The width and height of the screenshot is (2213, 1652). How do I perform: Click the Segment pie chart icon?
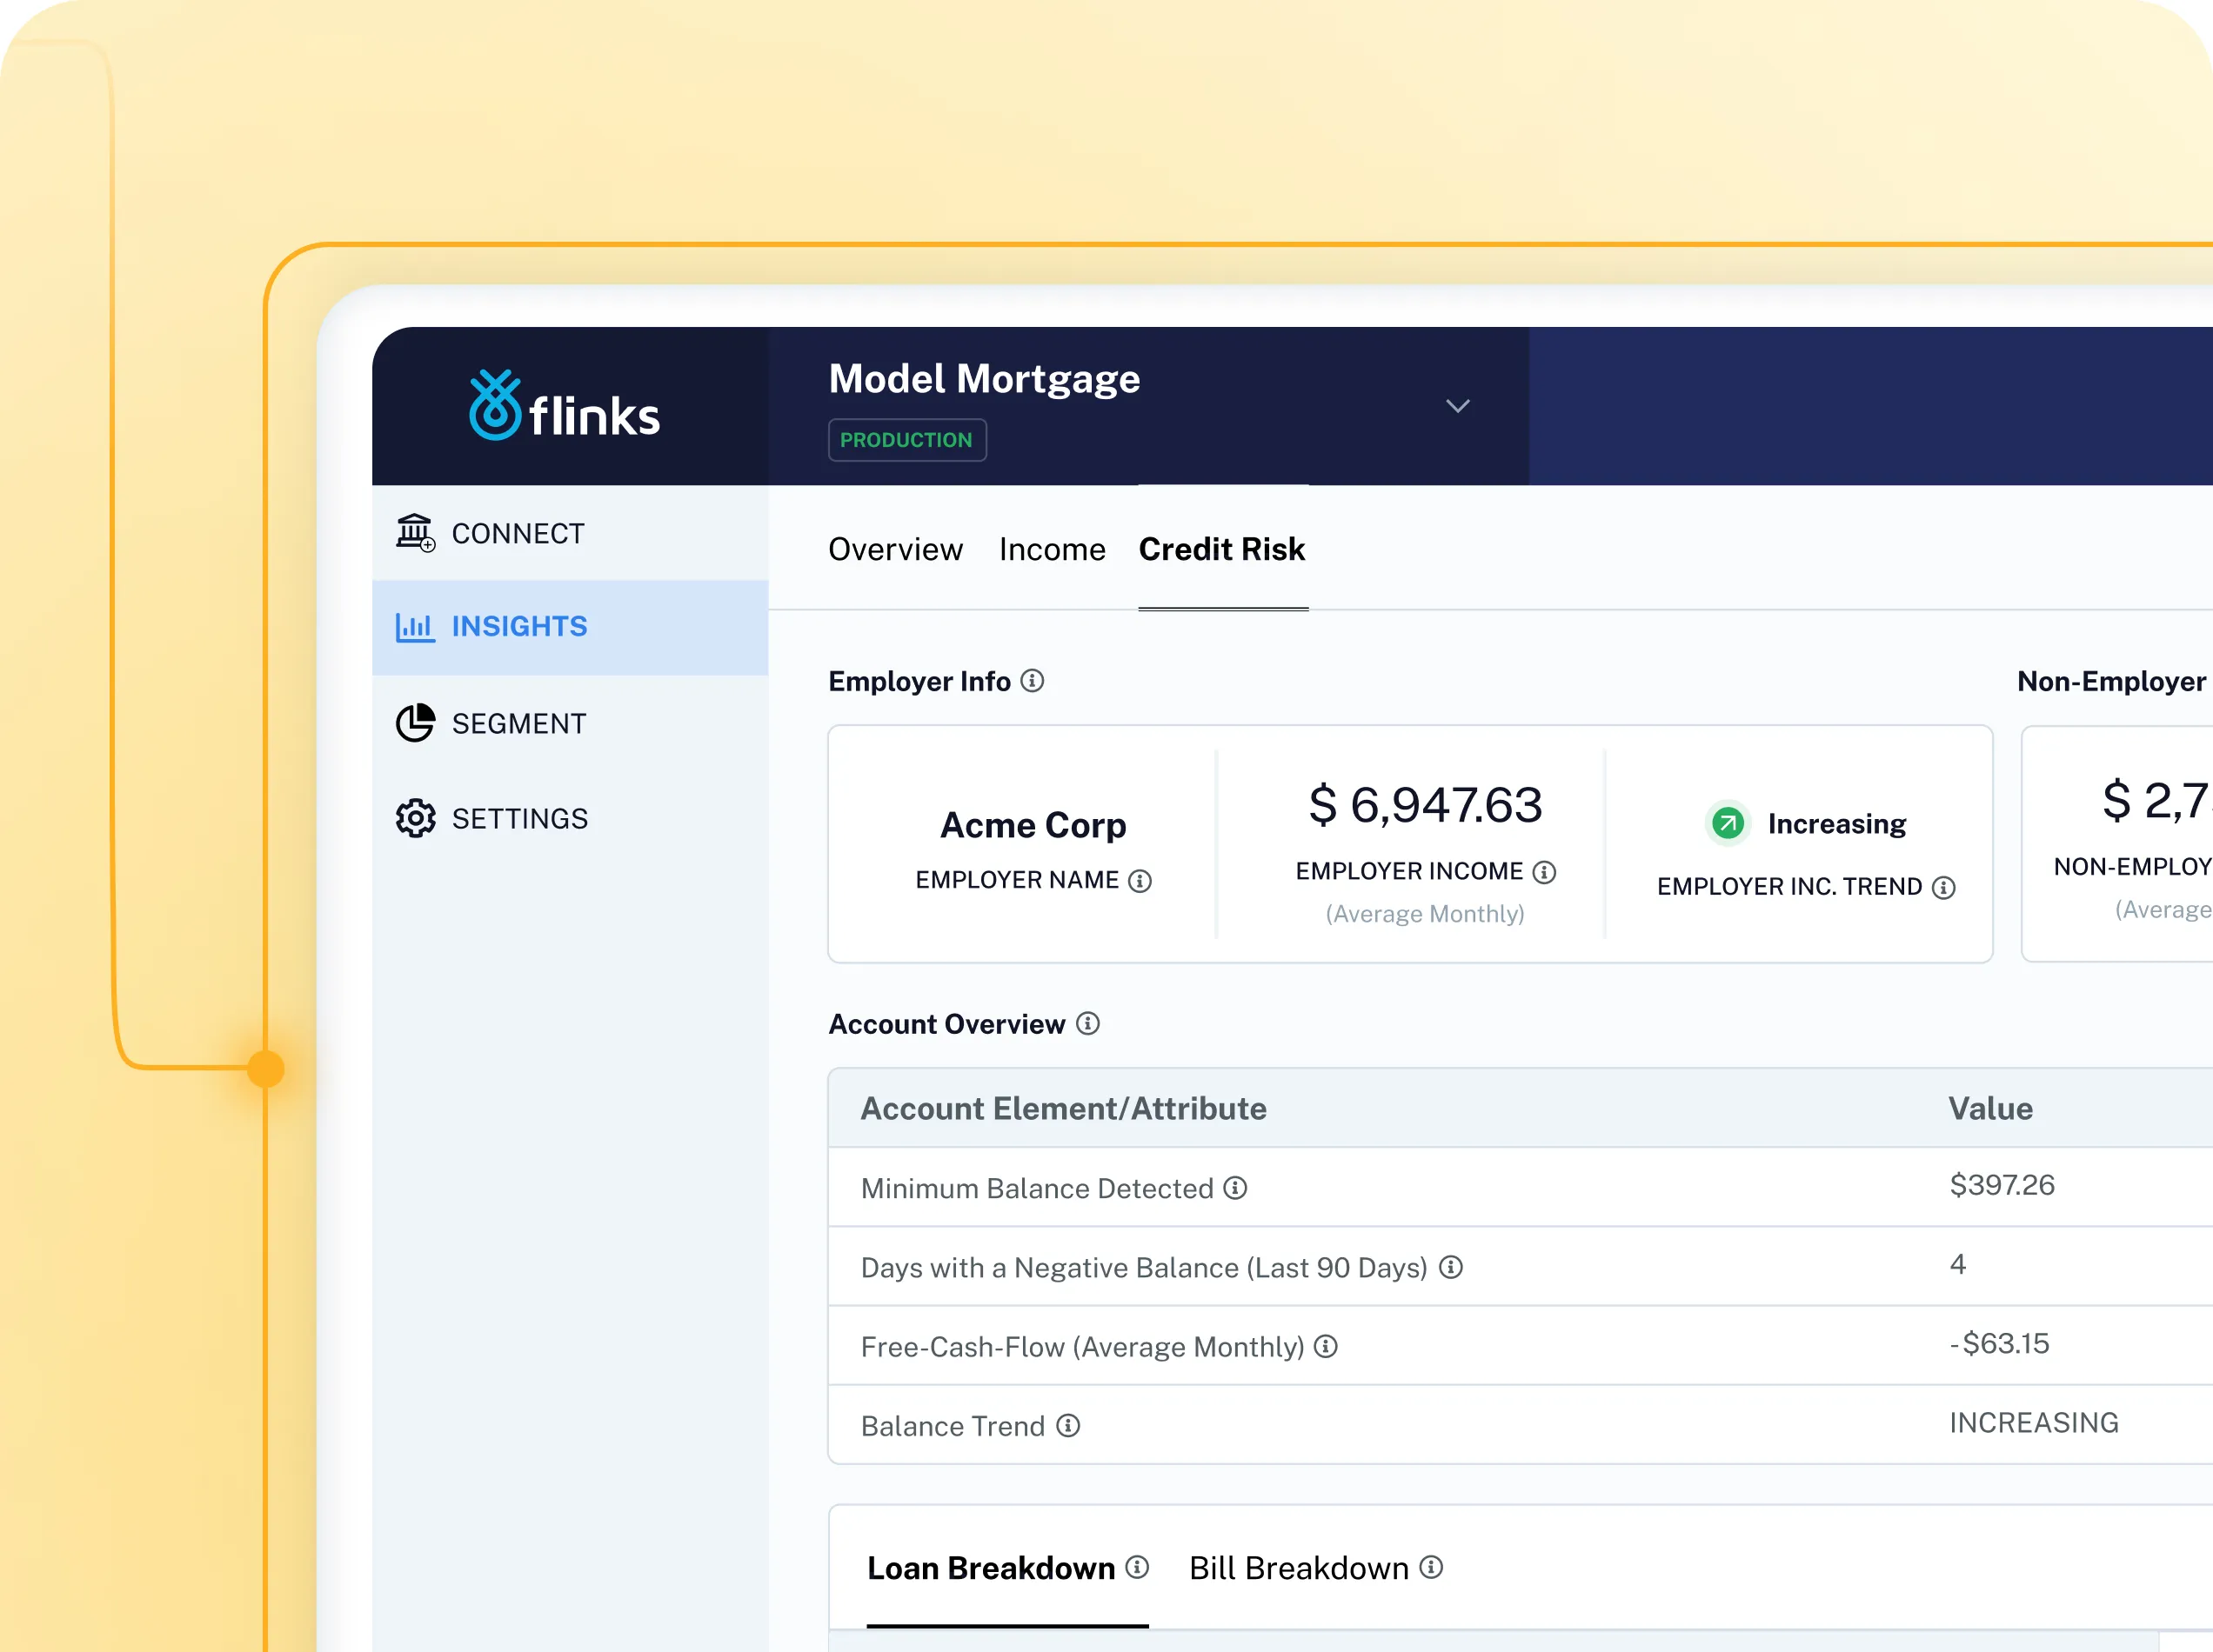coord(414,723)
